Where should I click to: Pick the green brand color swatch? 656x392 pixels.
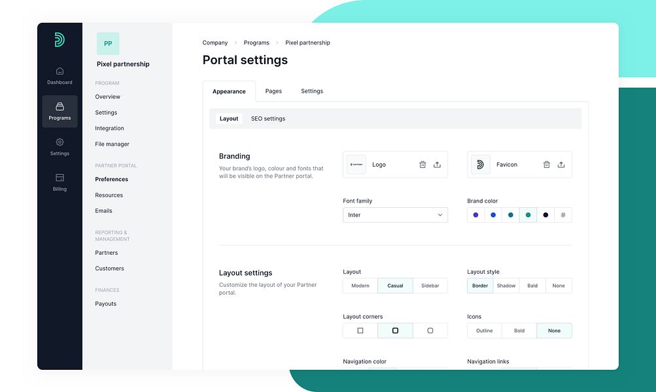pos(528,215)
